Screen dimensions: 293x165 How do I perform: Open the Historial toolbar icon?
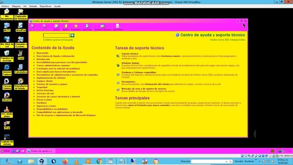pos(87,27)
